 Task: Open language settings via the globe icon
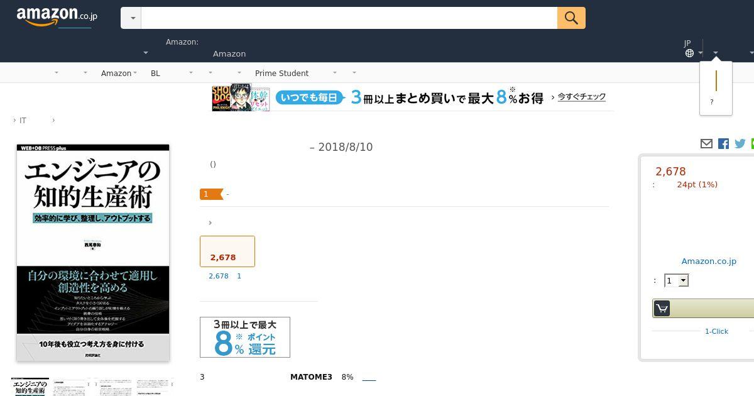(x=689, y=53)
